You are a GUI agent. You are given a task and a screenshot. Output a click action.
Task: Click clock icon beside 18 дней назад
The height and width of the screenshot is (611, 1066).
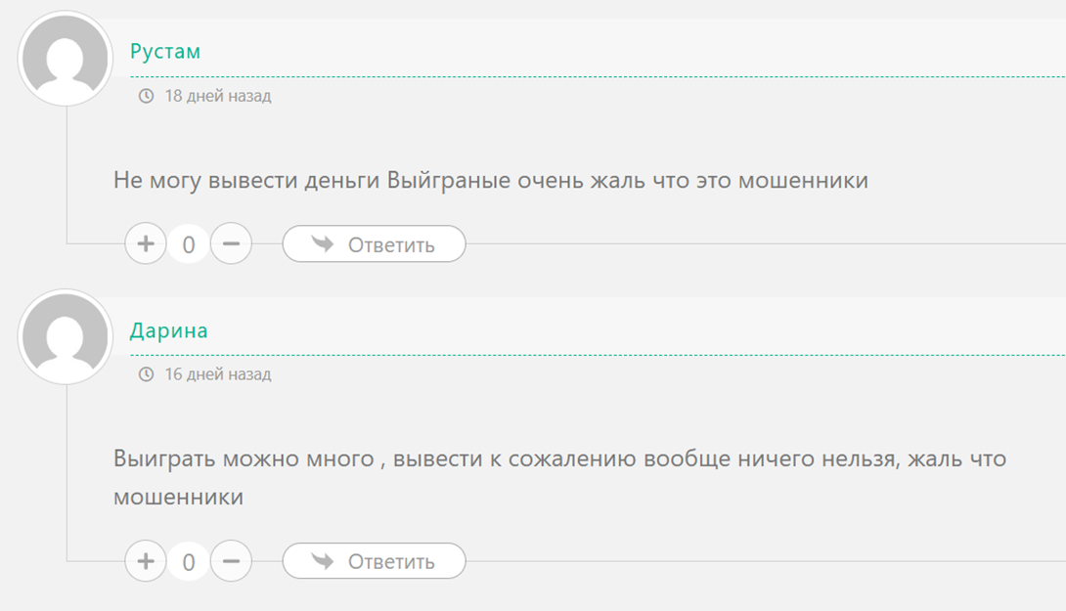pos(147,96)
